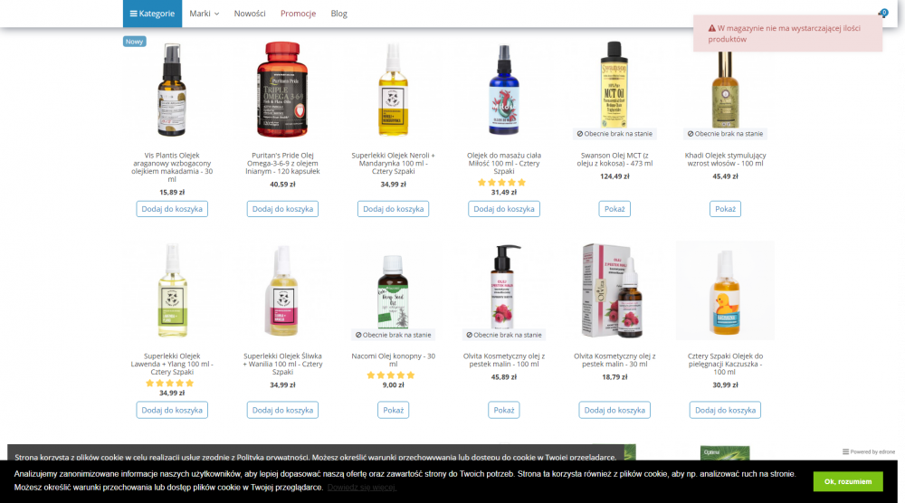Click the Powered by edrone badge

pos(869,451)
